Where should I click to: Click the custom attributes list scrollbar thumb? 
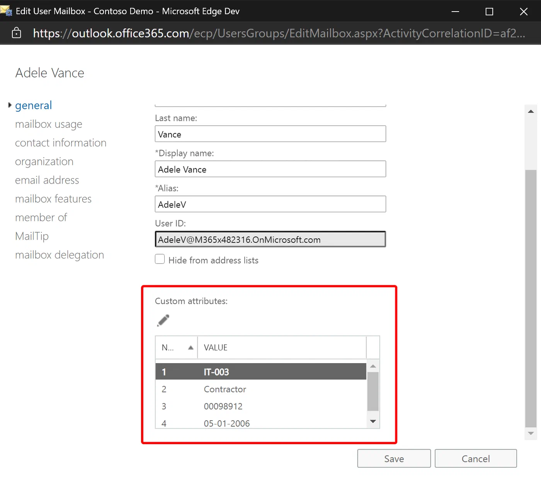[373, 391]
